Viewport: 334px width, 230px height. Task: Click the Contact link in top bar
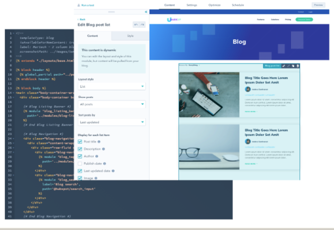[x=301, y=12]
